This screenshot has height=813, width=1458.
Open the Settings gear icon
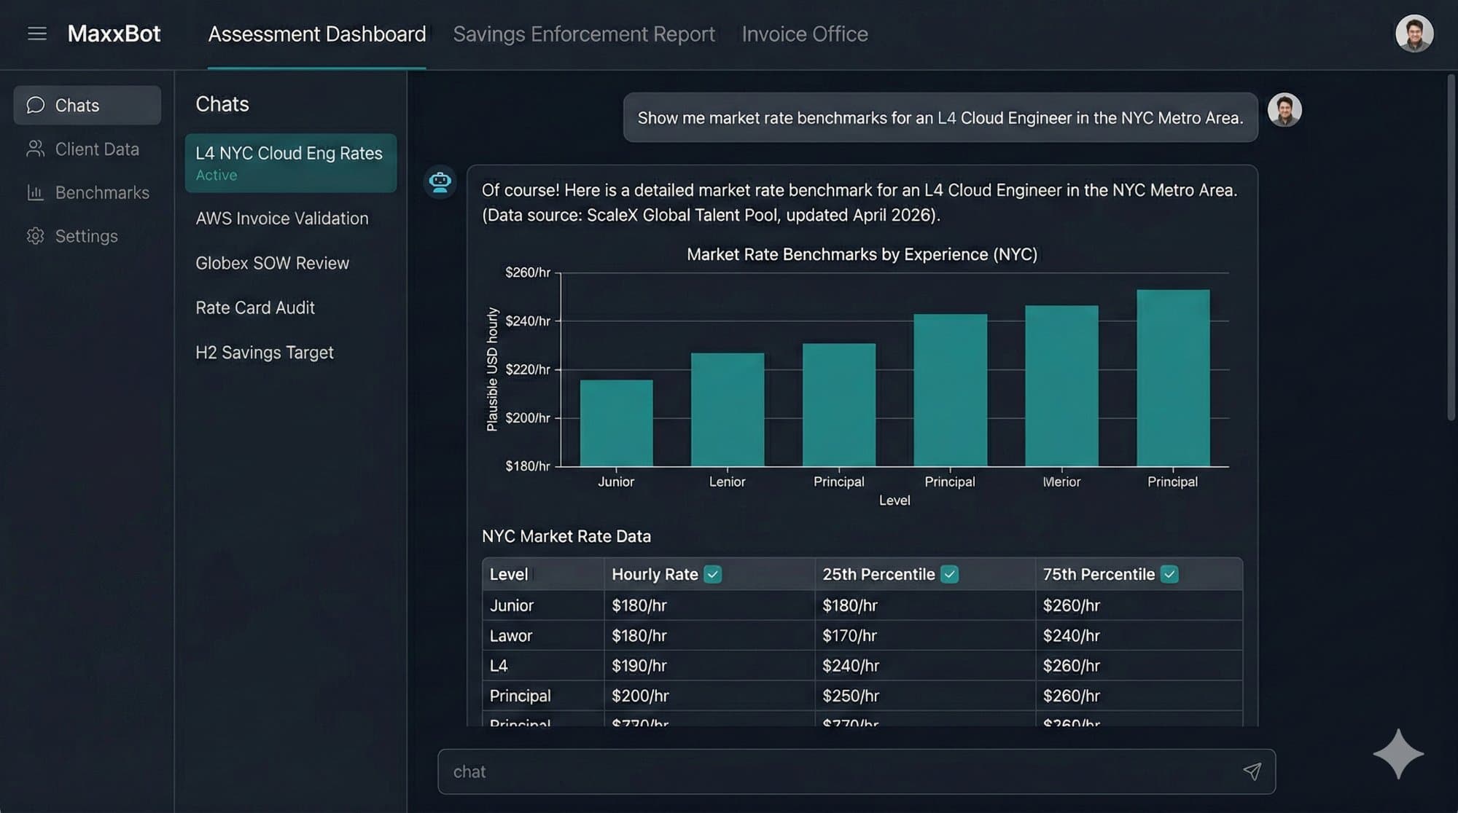(36, 235)
